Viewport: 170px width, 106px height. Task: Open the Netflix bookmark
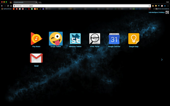pyautogui.click(x=29, y=9)
